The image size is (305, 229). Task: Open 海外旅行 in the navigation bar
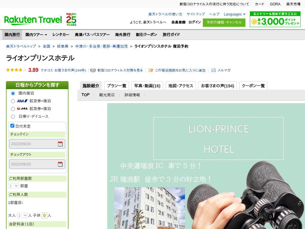coord(122,35)
